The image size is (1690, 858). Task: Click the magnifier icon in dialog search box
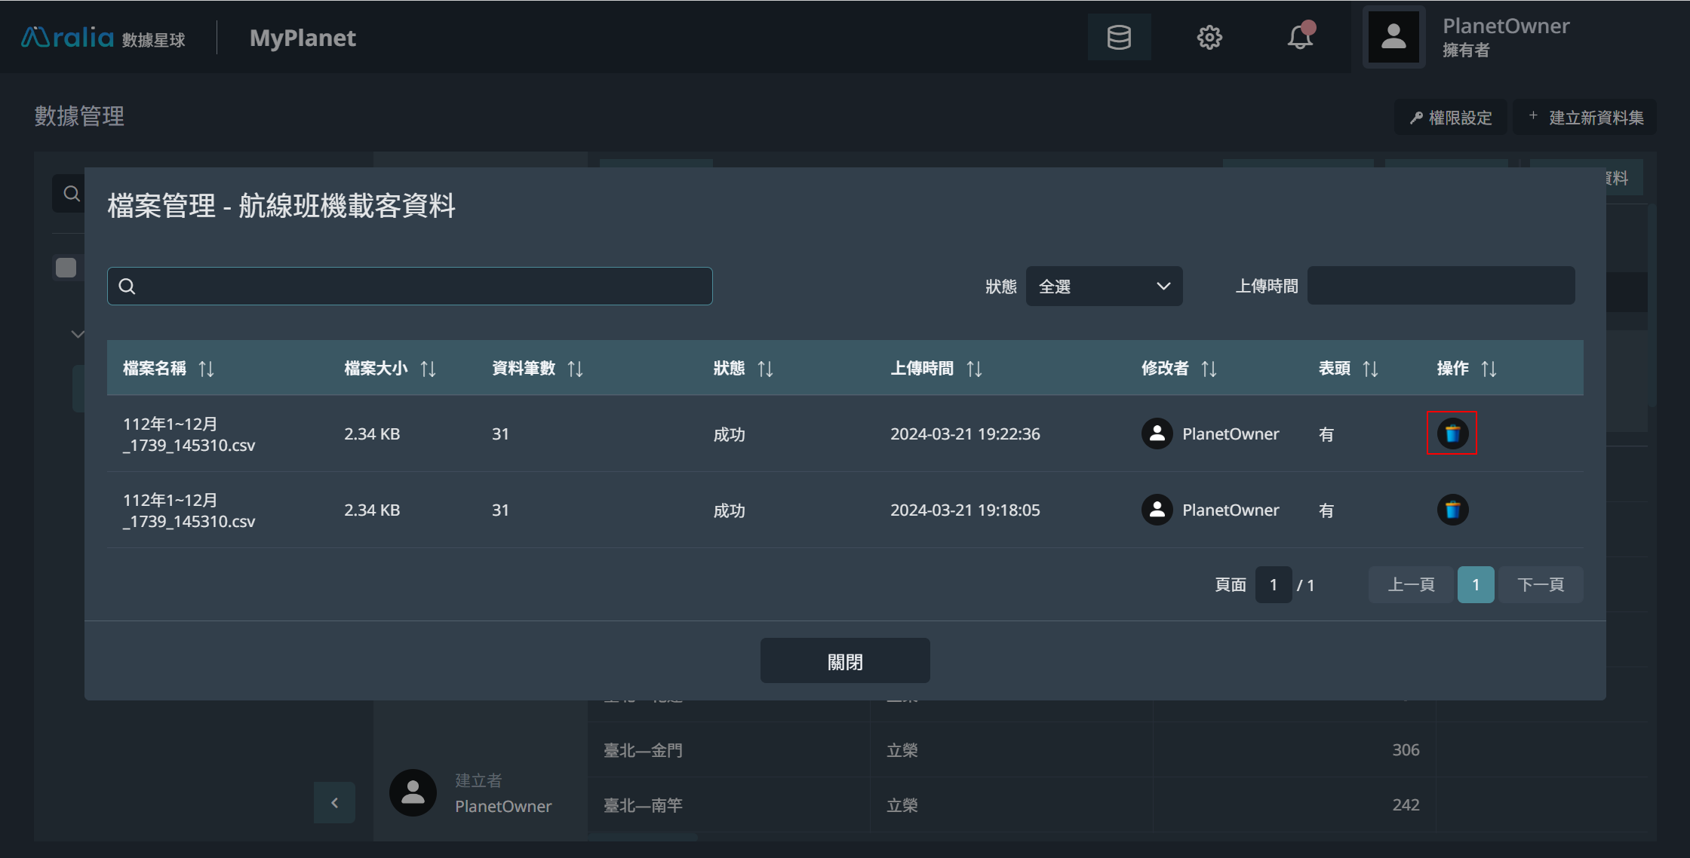pos(128,287)
